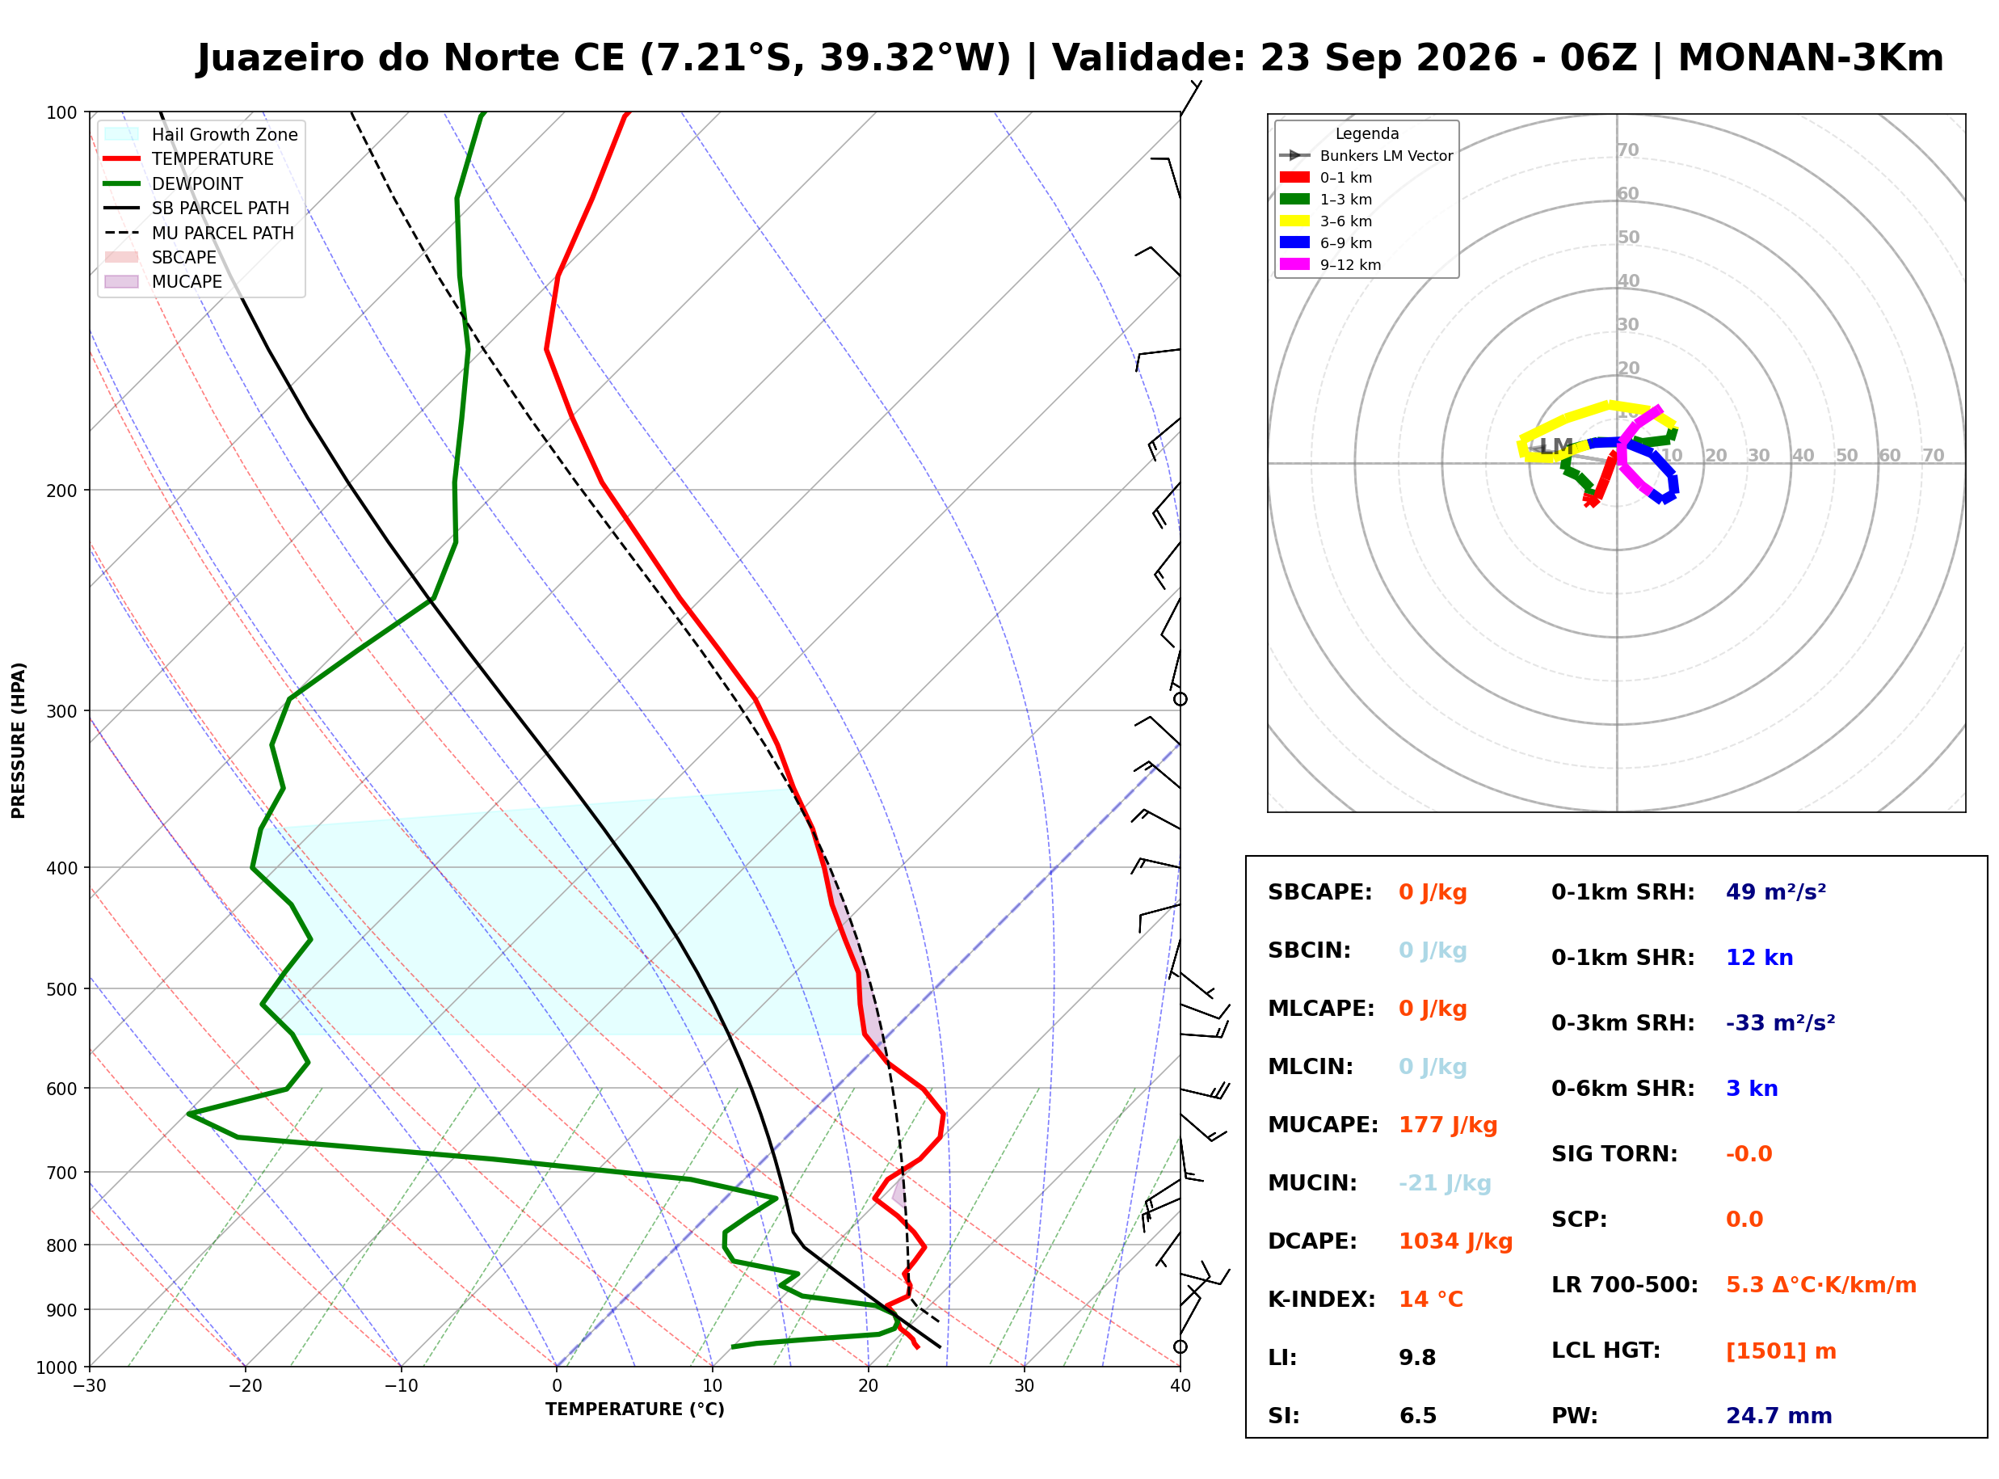Image resolution: width=1999 pixels, height=1479 pixels.
Task: Click the yellow 3–6 km hodograph swatch
Action: (1294, 221)
